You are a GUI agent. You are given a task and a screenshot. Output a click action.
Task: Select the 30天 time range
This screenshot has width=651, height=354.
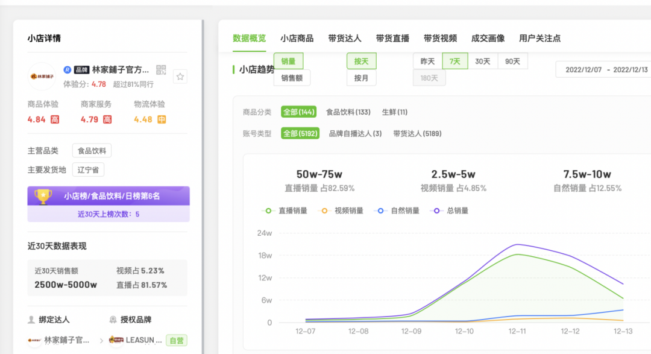pos(483,61)
